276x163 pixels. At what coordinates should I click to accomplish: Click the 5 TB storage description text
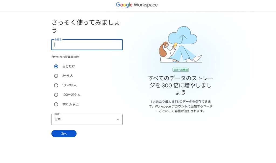point(181,106)
